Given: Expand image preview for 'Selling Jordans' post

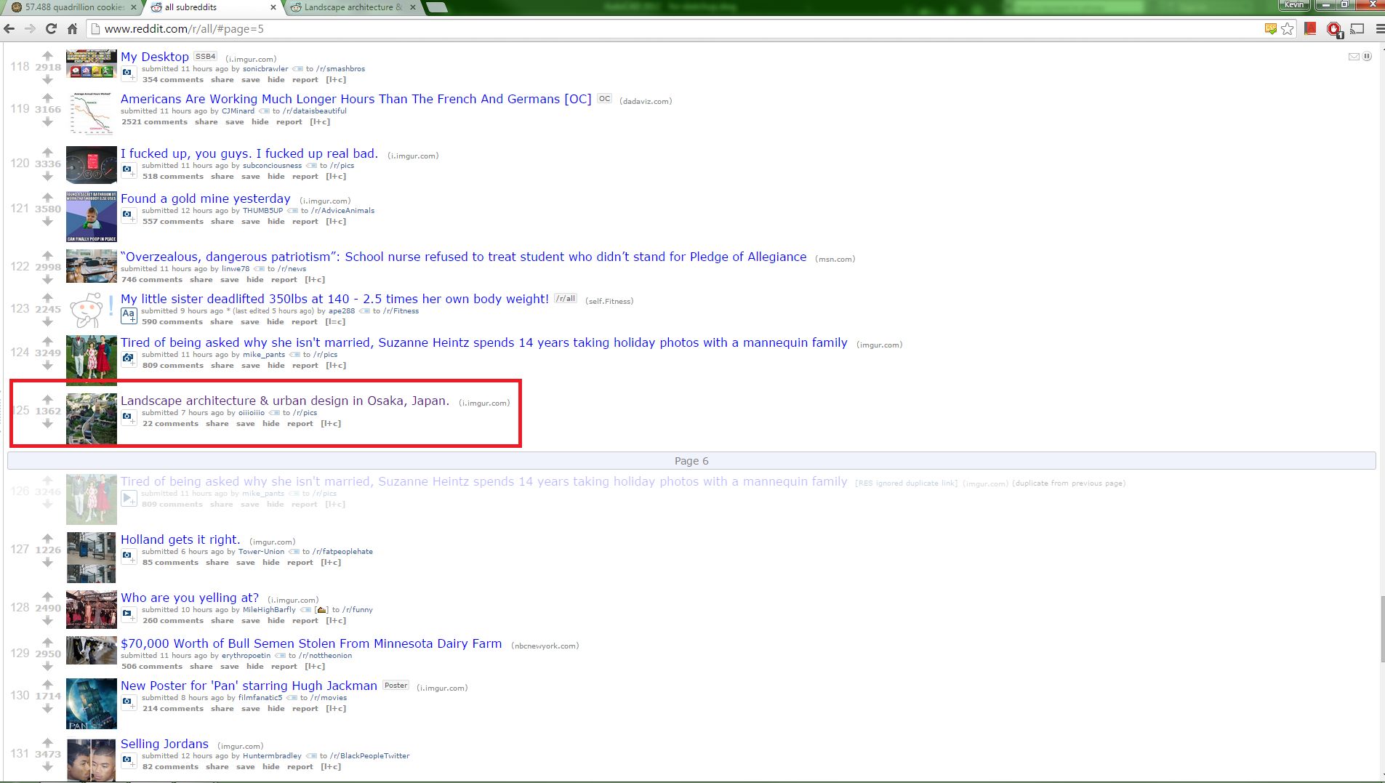Looking at the screenshot, I should 129,760.
